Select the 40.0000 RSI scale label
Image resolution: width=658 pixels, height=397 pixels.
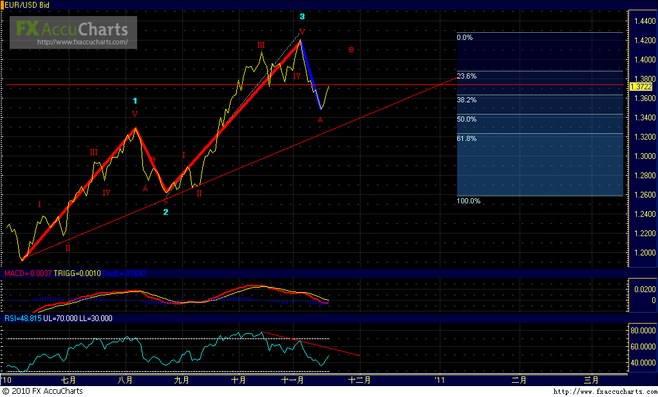click(643, 363)
